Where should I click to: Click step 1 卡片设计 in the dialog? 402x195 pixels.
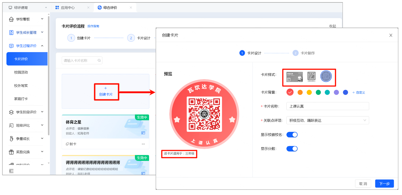click(251, 53)
